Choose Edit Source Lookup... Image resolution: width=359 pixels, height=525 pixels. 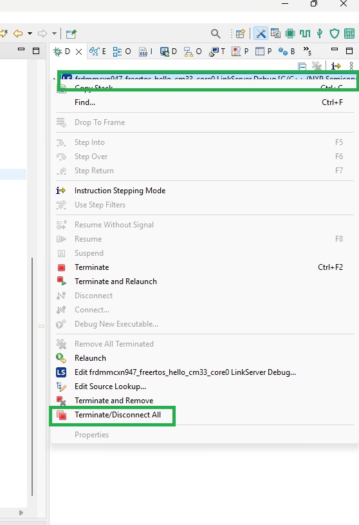205,387
